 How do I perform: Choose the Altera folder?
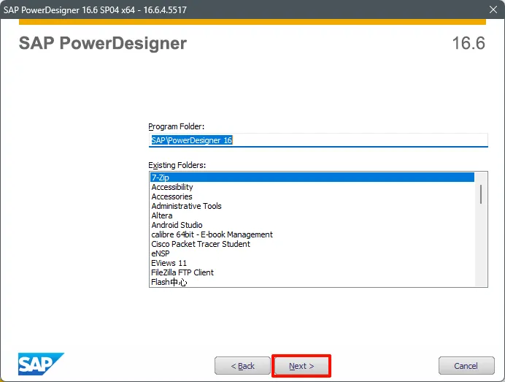(x=312, y=215)
